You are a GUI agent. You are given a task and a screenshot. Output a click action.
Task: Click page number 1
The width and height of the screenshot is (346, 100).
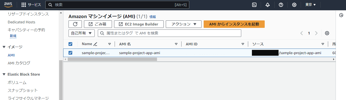[x=309, y=33]
